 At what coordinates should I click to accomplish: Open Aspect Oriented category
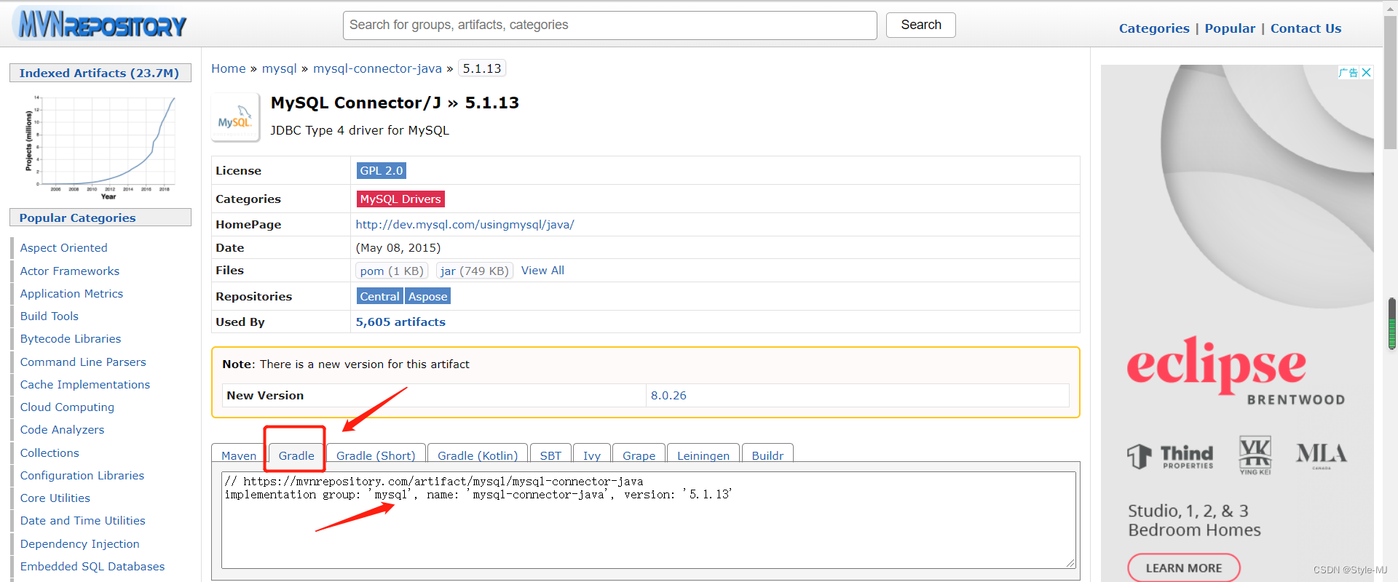click(63, 248)
